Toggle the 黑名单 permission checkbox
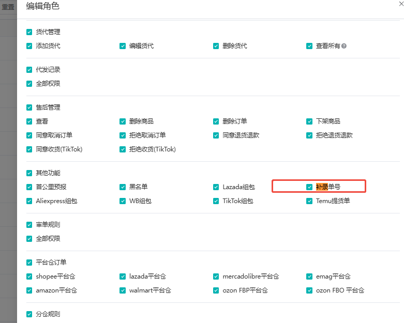The width and height of the screenshot is (404, 323). [x=123, y=187]
